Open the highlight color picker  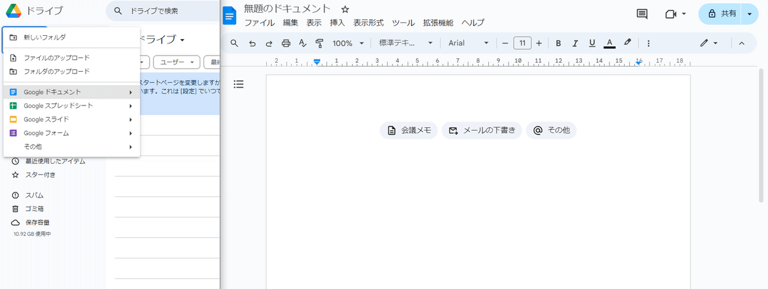(627, 43)
